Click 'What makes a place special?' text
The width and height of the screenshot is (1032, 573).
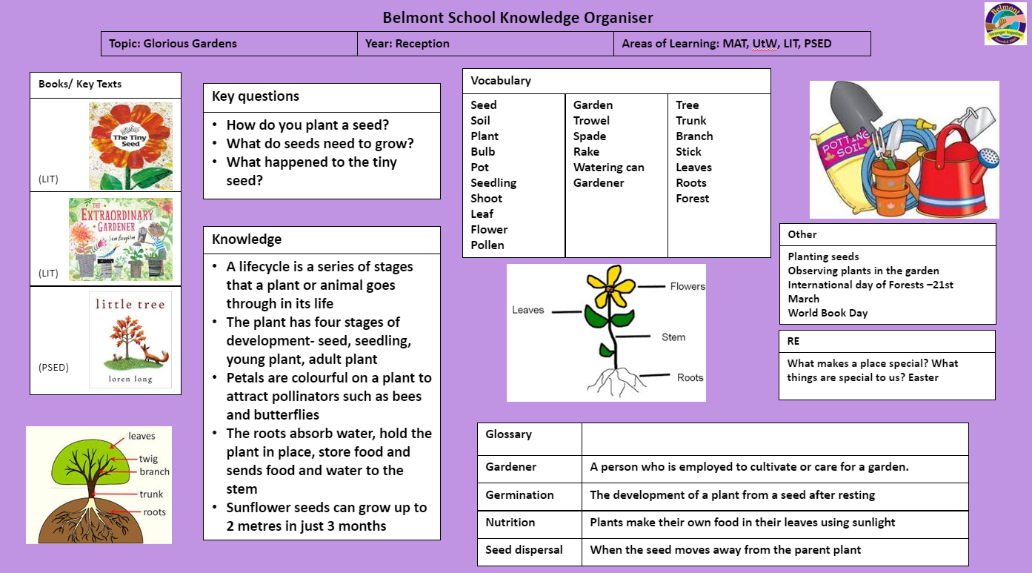(860, 364)
